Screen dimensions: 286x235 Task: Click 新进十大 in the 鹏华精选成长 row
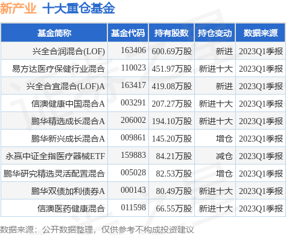pyautogui.click(x=216, y=121)
